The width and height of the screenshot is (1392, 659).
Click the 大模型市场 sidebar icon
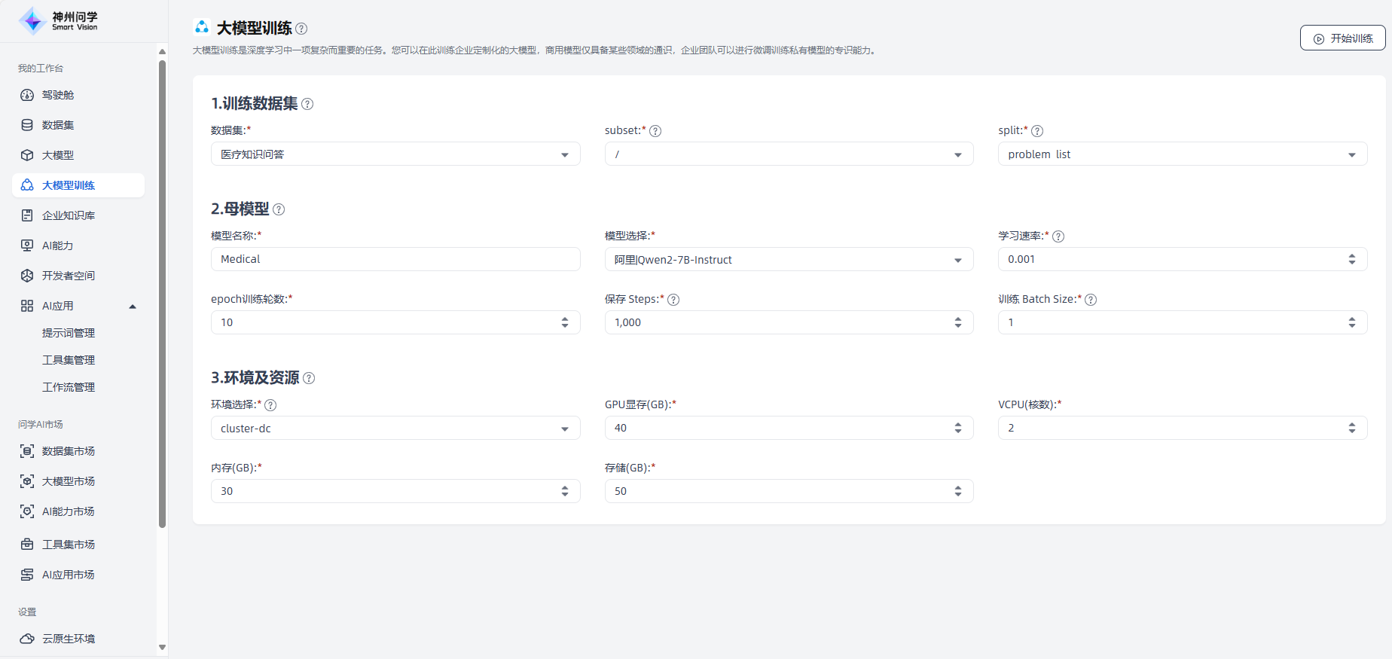27,481
